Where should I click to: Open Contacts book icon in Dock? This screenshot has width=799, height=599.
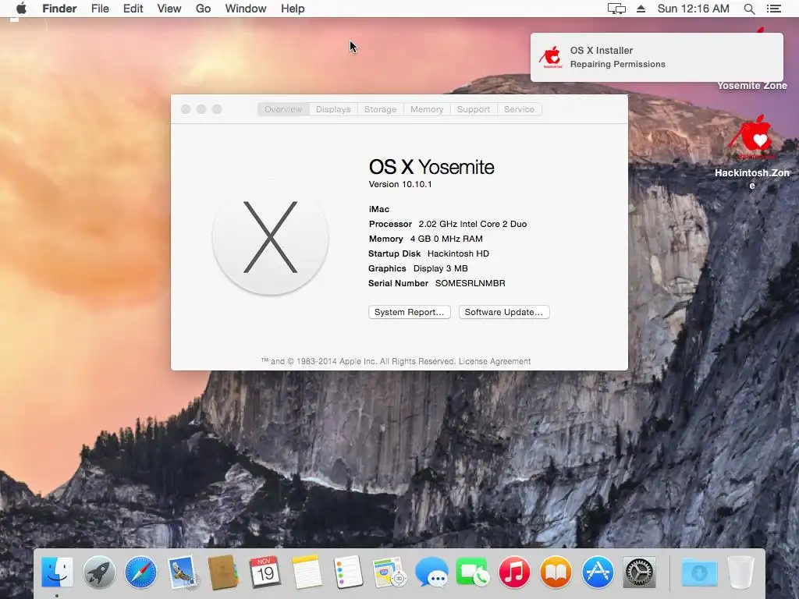223,572
